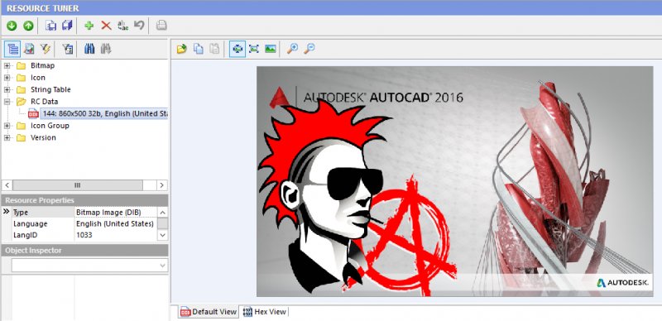Zoom out with the minus magnifier
662x321 pixels.
click(309, 49)
